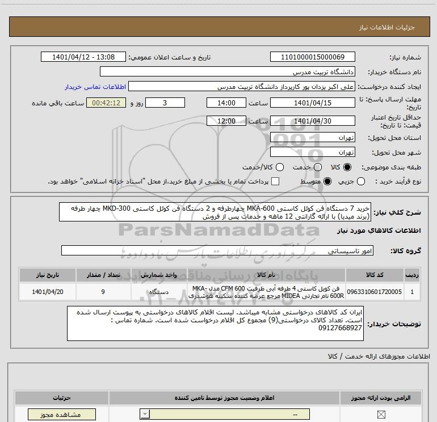Choose the جزیی purchase type radio
This screenshot has height=422, width=437.
pos(361,181)
